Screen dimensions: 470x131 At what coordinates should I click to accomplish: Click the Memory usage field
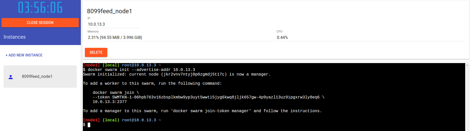point(181,37)
